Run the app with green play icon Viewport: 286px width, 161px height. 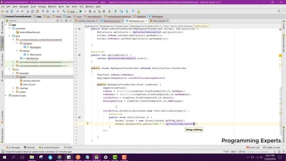pos(80,11)
